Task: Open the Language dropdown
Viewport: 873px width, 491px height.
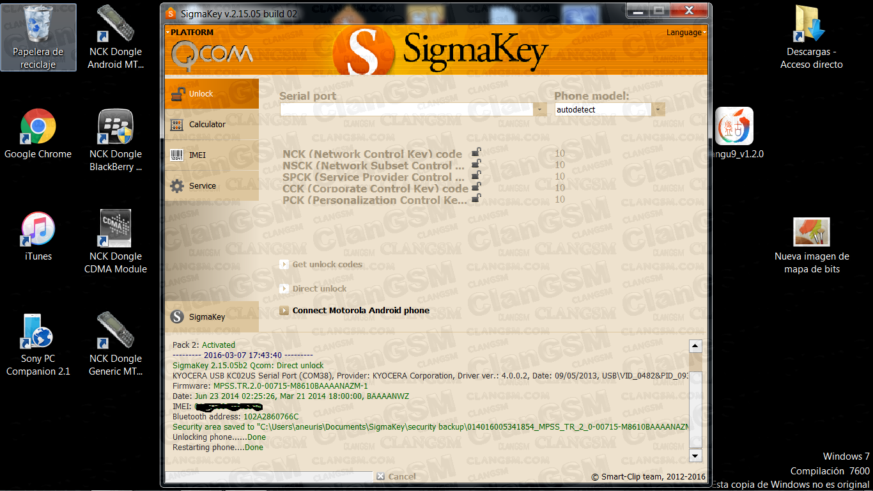Action: click(x=686, y=33)
